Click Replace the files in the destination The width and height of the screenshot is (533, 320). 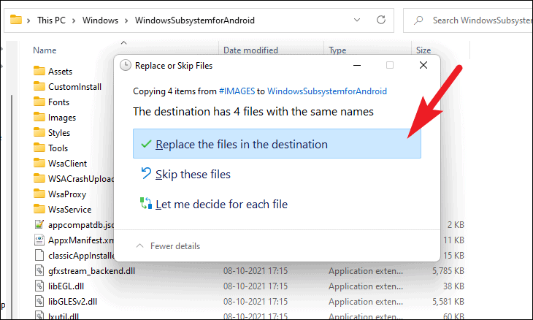277,143
